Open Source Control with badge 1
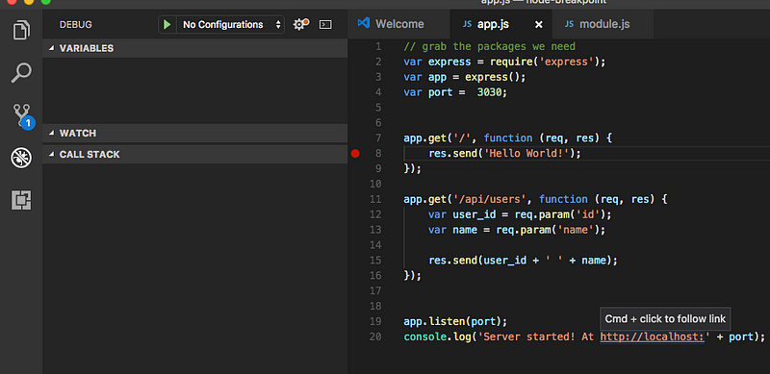The image size is (770, 374). [x=22, y=116]
